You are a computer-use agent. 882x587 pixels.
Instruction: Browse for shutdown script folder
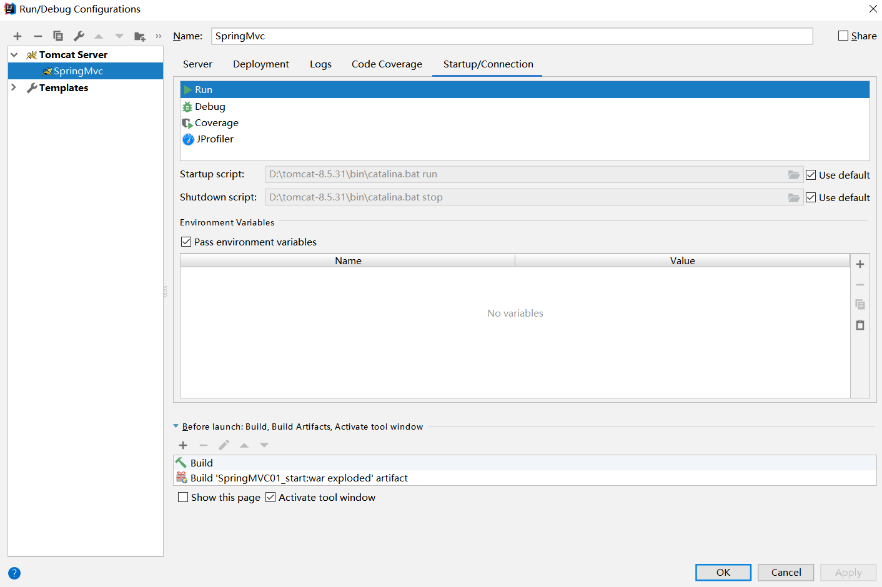(794, 197)
